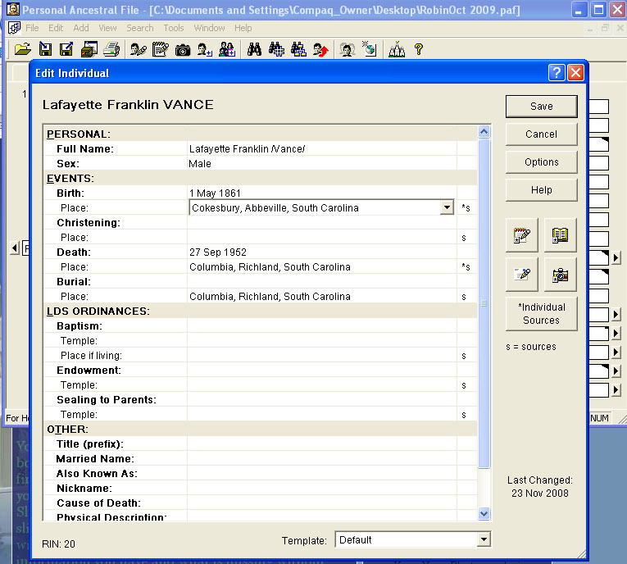Click the Add Individual toolbar icon
This screenshot has width=627, height=564.
pos(205,50)
